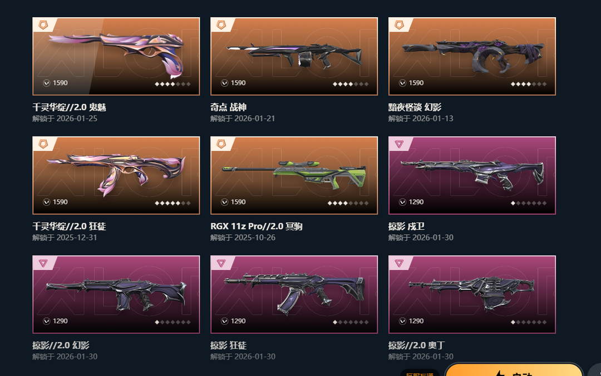Click the VP coin icon on 掠影 狂徒 card
Screen dimensions: 601x376
pos(225,321)
